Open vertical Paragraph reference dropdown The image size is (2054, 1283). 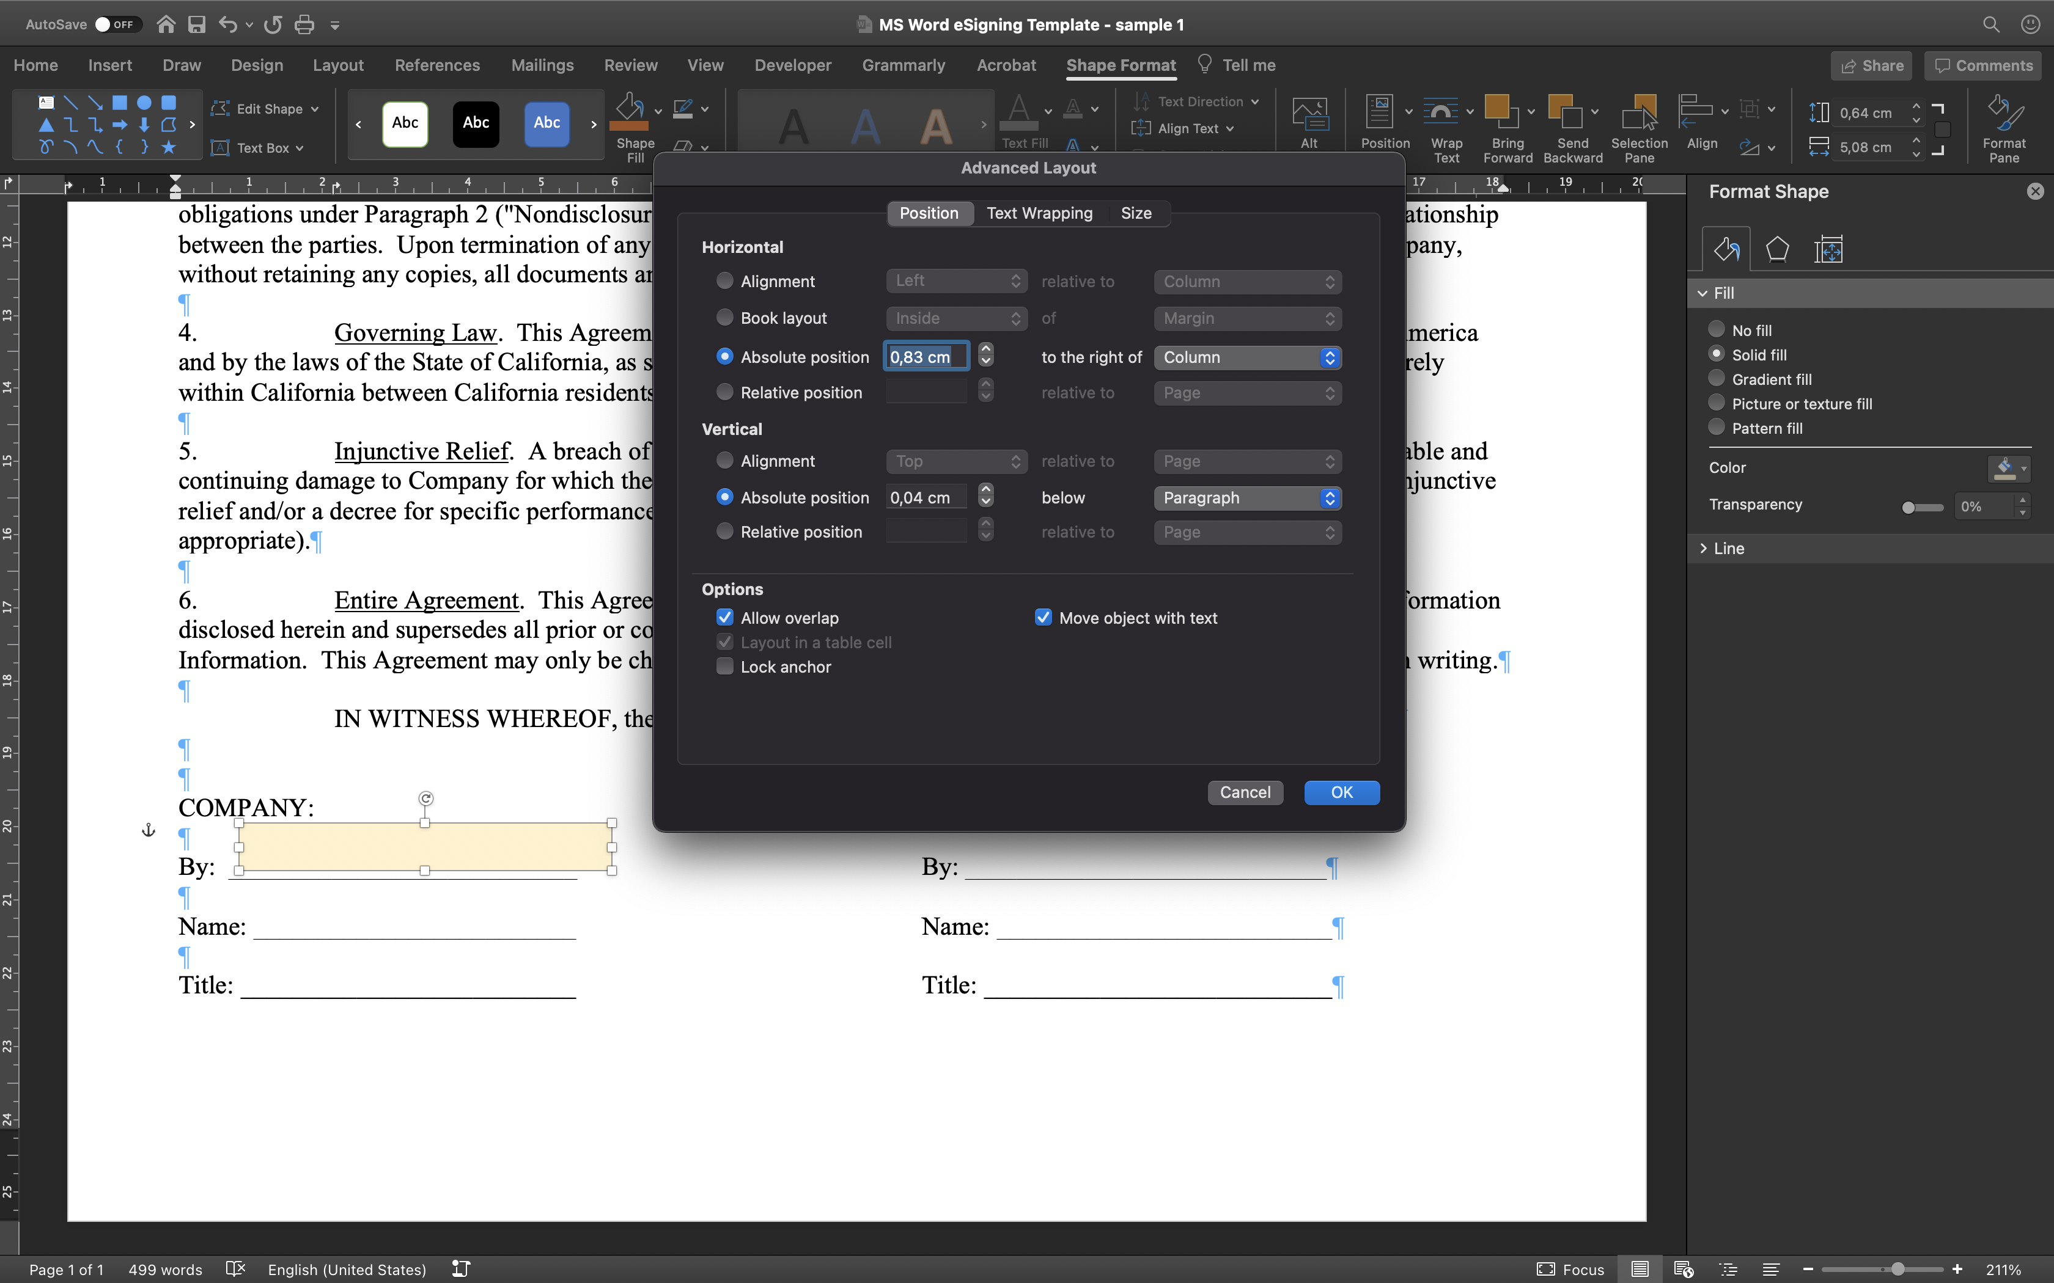point(1247,498)
